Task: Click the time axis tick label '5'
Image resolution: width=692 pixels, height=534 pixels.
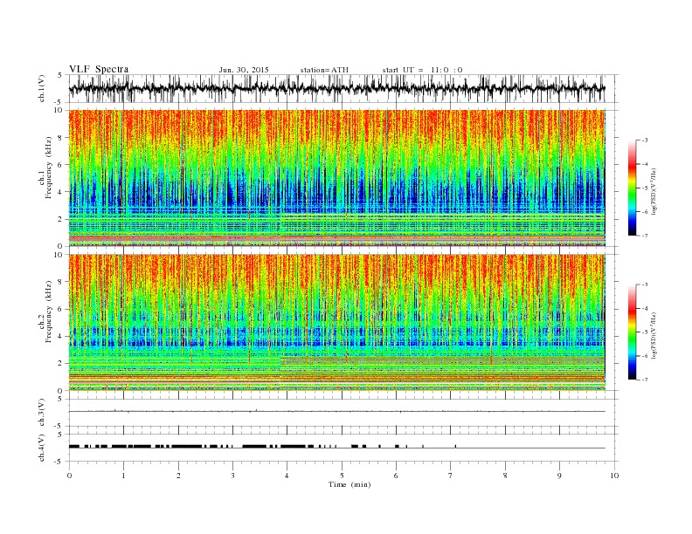Action: pos(342,476)
